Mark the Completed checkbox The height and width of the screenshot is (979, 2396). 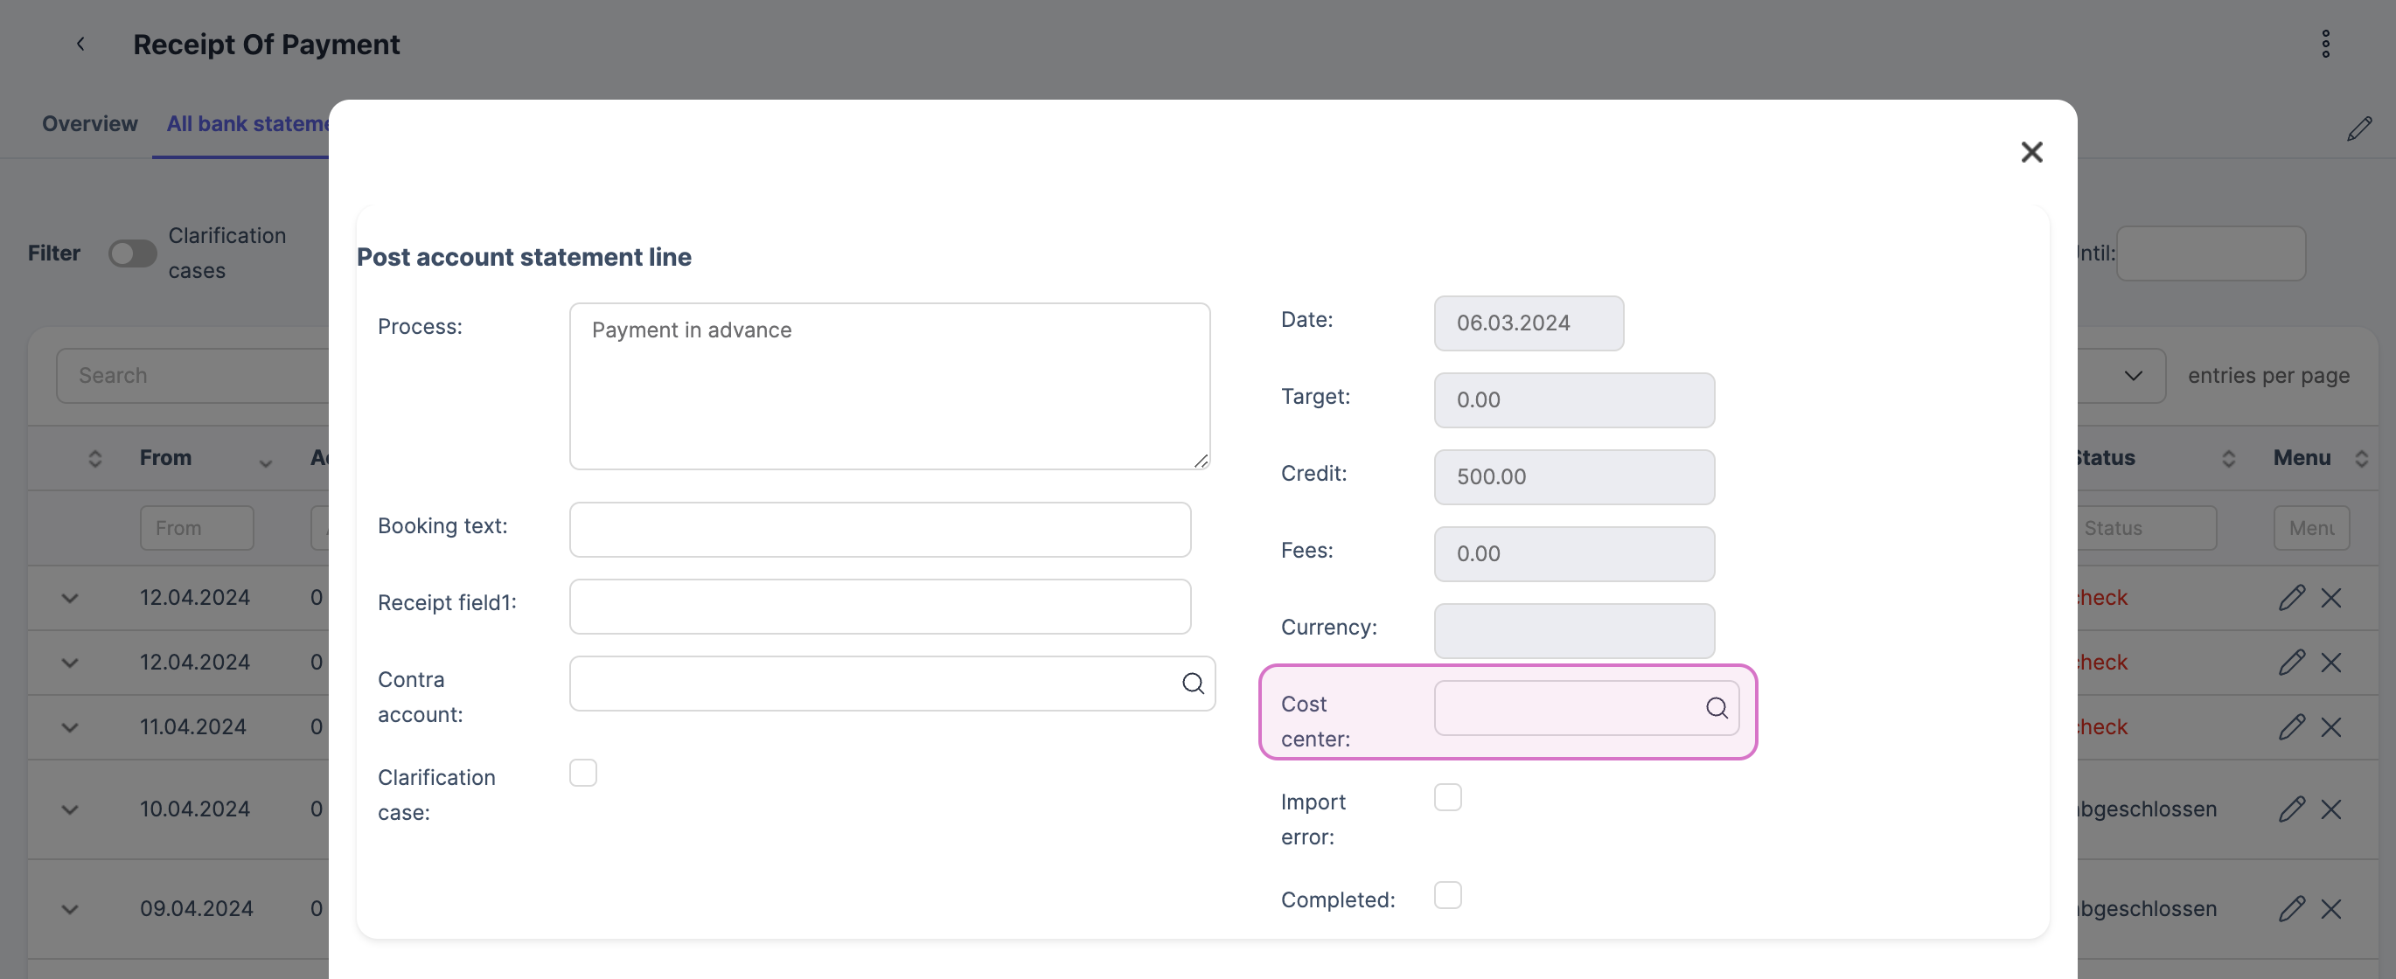1448,895
